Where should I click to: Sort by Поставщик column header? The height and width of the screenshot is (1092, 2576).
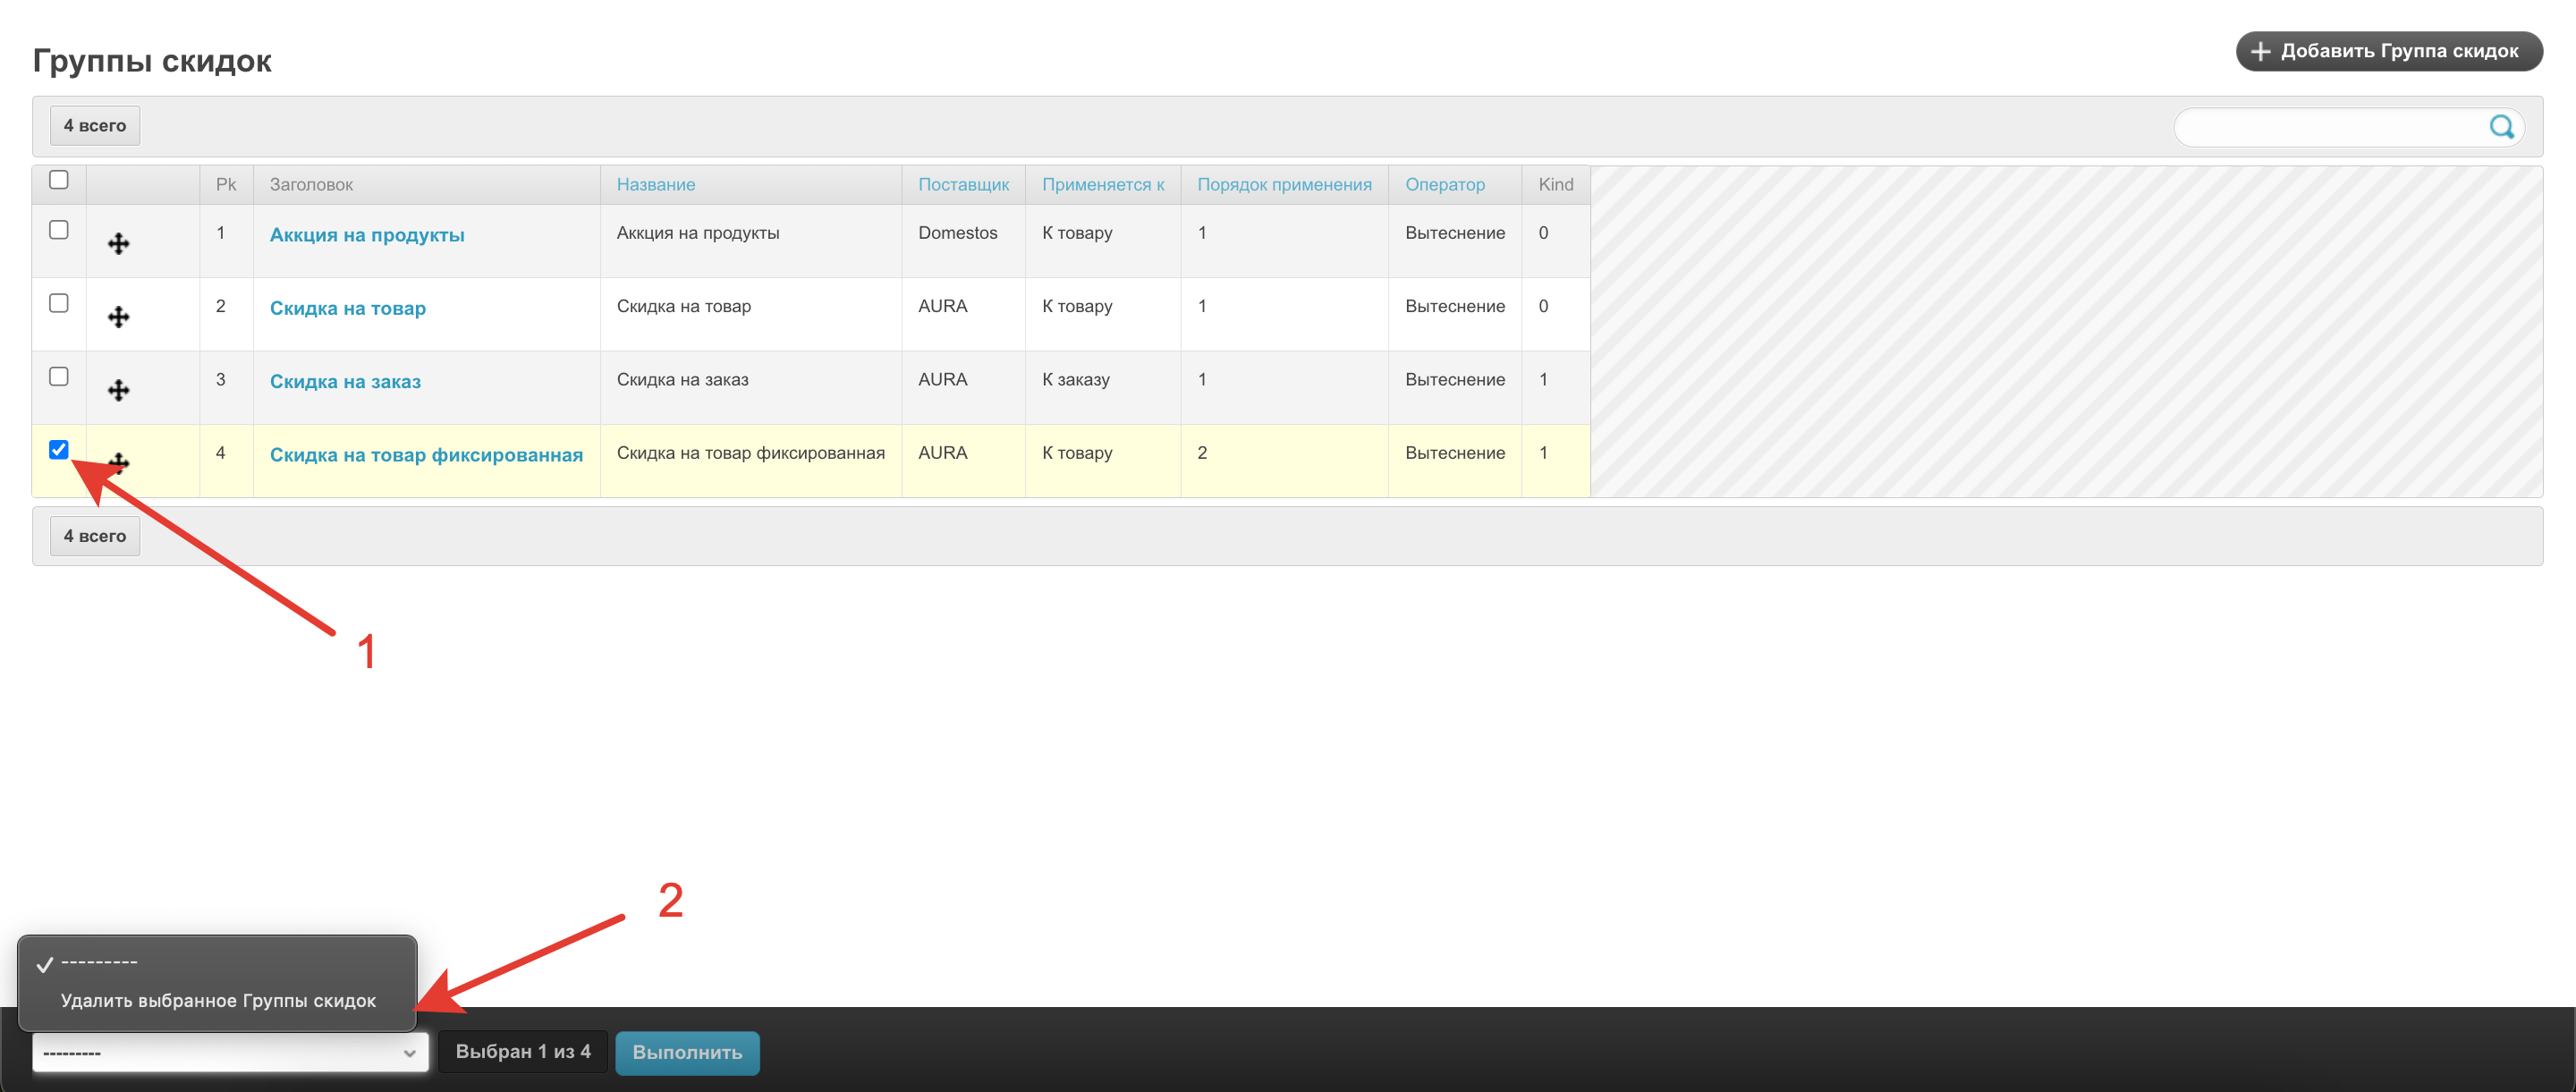point(963,185)
